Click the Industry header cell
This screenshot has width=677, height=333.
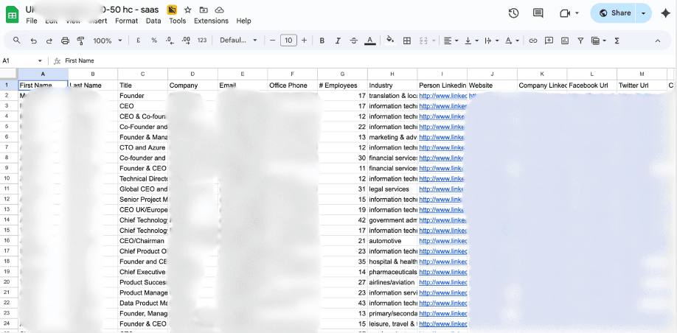pyautogui.click(x=392, y=85)
